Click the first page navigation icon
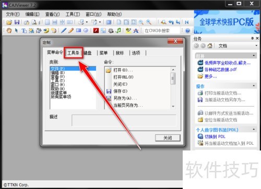Image resolution: width=261 pixels, height=189 pixels. [187, 22]
